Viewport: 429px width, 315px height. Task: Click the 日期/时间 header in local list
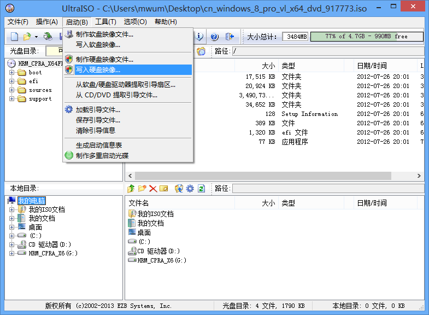[x=385, y=203]
